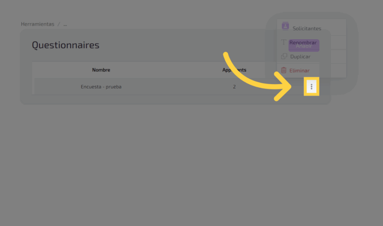Click the Duplicar overlapping-squares icon

[284, 56]
